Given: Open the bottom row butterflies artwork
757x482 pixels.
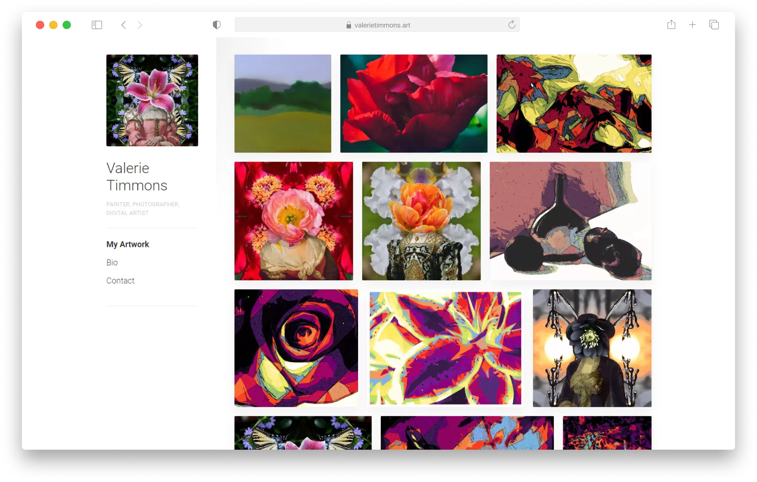Looking at the screenshot, I should tap(303, 433).
